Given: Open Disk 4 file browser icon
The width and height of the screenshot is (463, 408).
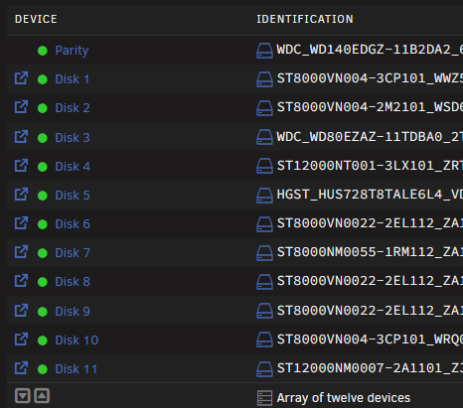Looking at the screenshot, I should coord(21,166).
